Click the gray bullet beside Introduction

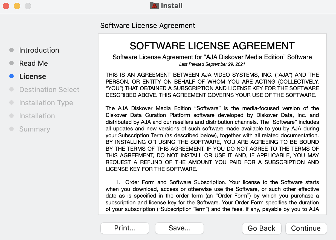(x=11, y=50)
